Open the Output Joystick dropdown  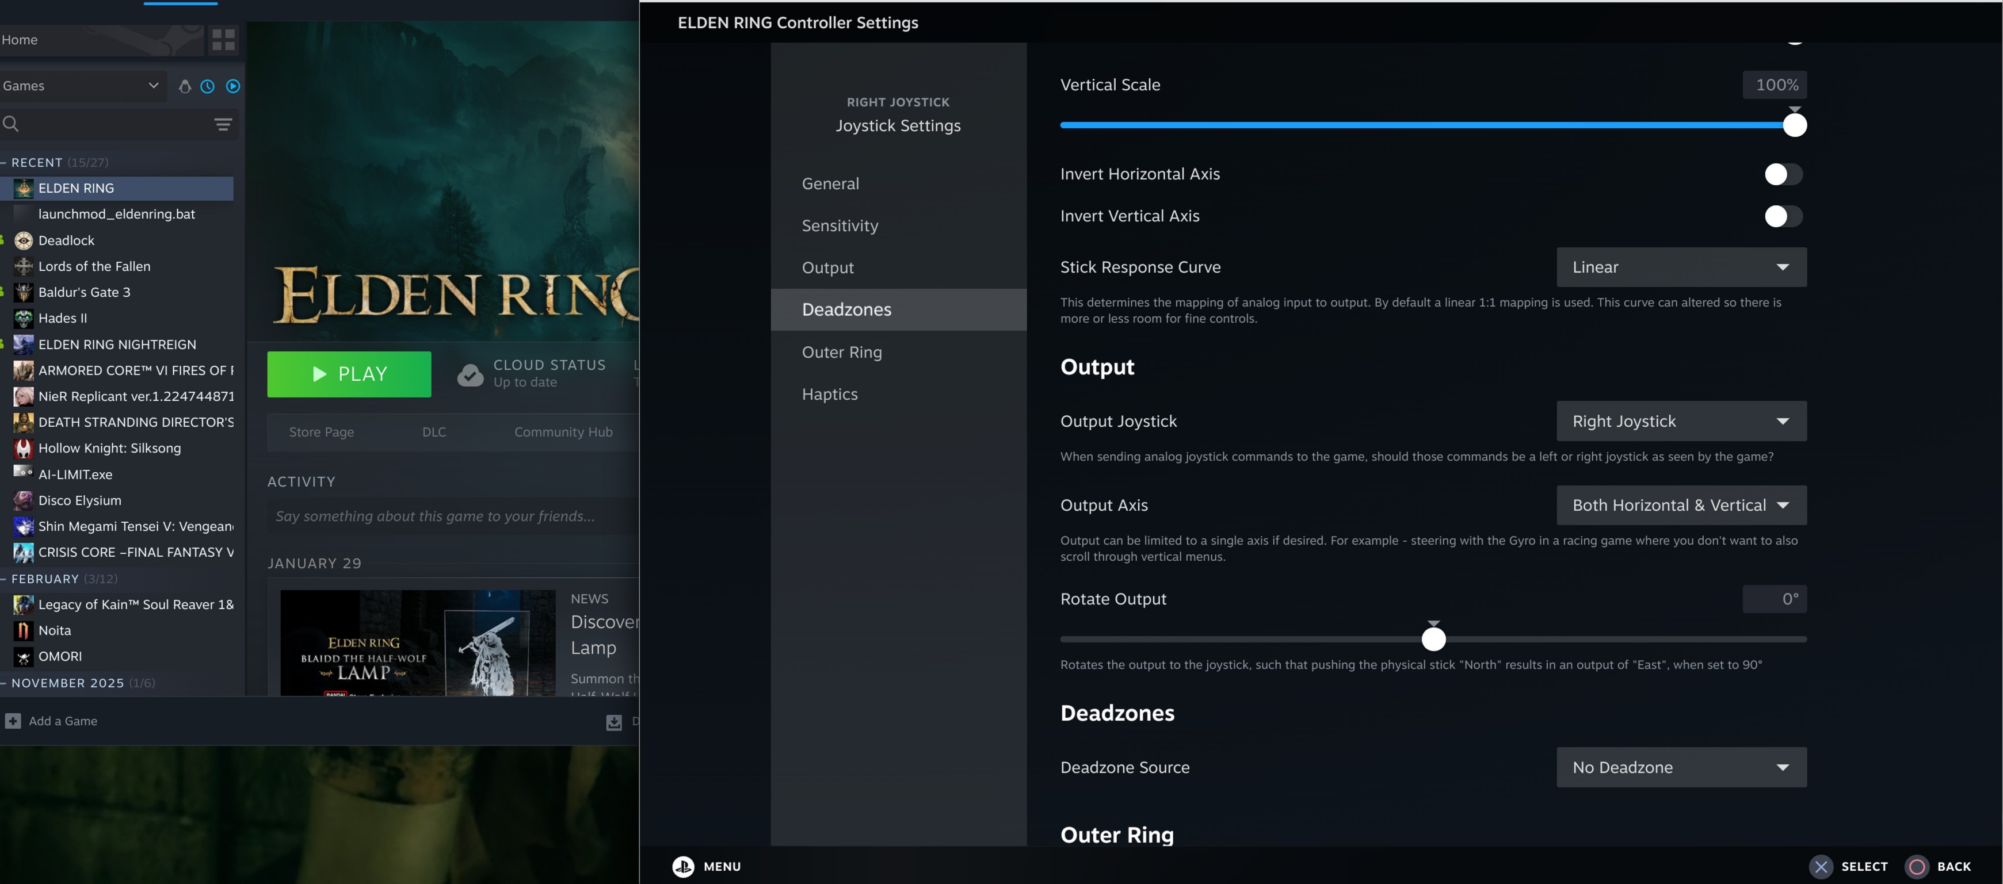(x=1680, y=422)
